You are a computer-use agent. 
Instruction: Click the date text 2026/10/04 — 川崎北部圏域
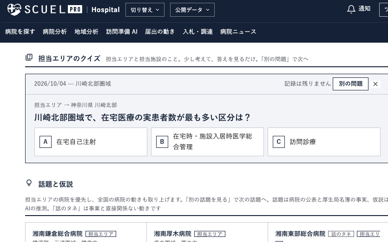[x=72, y=84]
